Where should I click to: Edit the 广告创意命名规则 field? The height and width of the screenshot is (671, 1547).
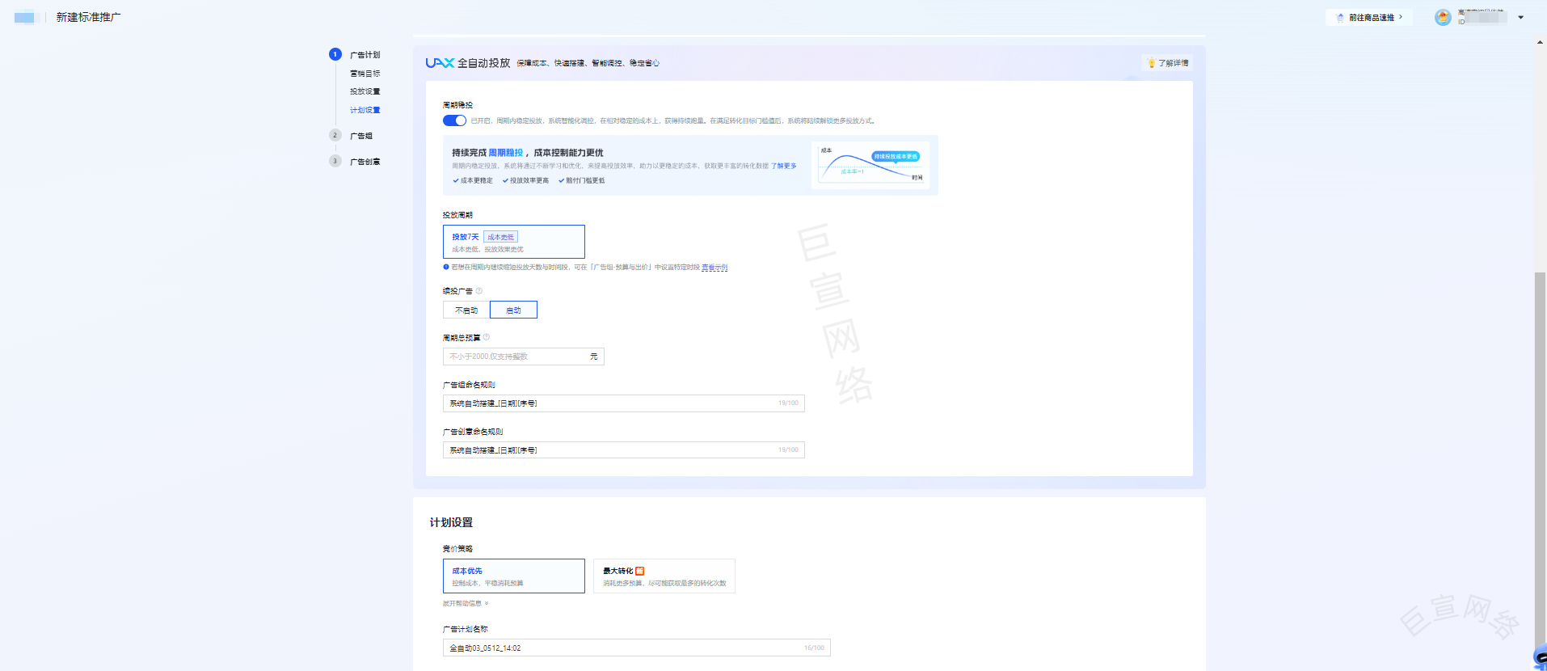623,450
